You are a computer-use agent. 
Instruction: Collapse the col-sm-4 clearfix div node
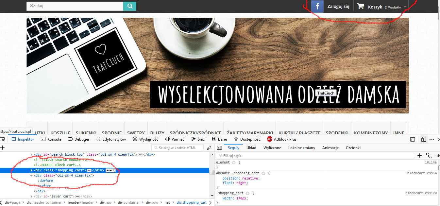point(32,176)
